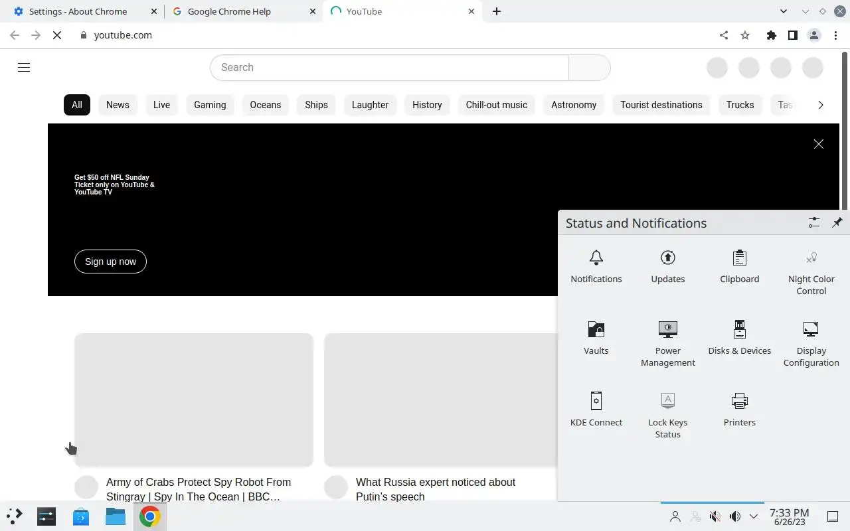The height and width of the screenshot is (531, 850).
Task: Select the Laughter filter chip
Action: tap(370, 105)
